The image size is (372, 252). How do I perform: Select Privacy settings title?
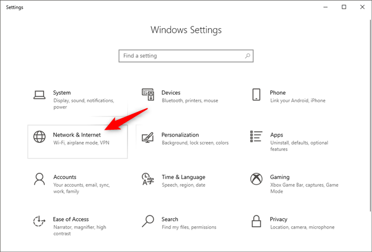tap(278, 219)
